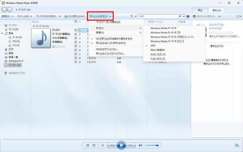Open the Help question mark icon

tap(188, 16)
